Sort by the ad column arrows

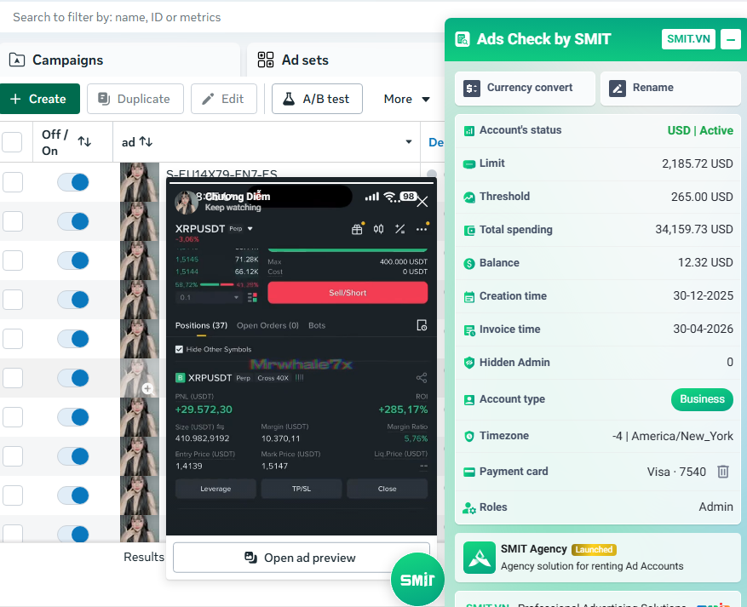point(146,142)
